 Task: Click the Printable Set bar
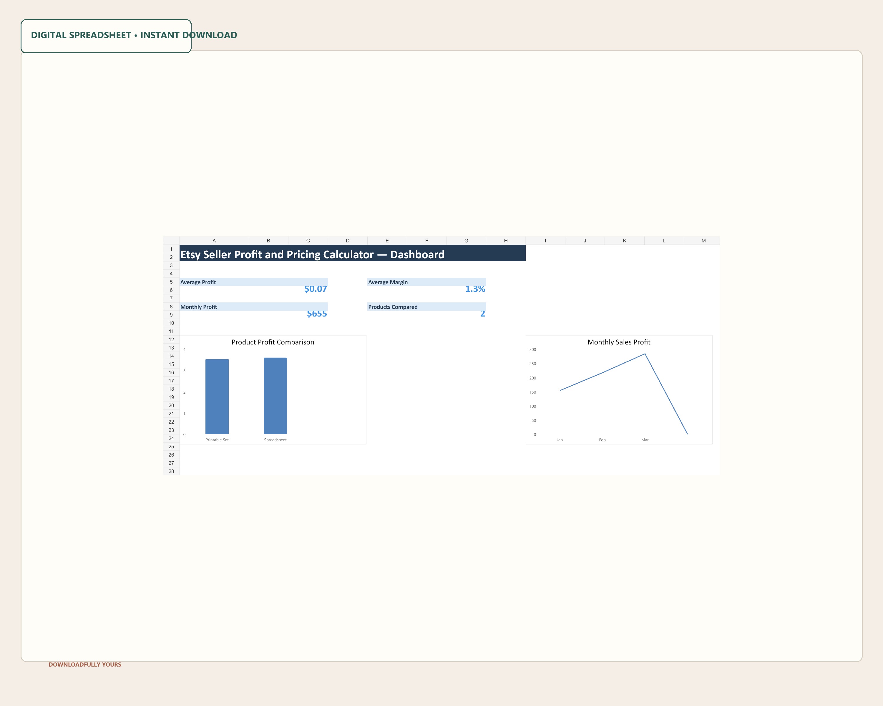pos(217,397)
